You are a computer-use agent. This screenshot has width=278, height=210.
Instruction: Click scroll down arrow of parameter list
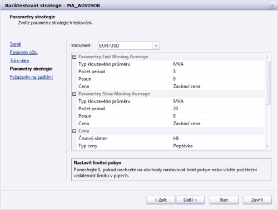click(x=267, y=146)
